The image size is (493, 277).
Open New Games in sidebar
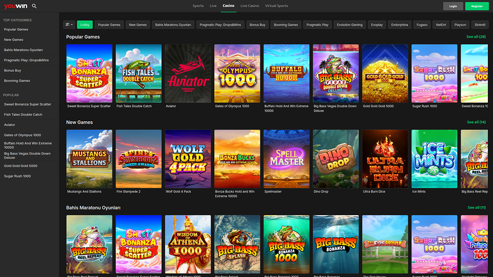pos(13,40)
